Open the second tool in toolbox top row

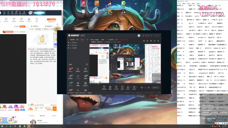coord(78,70)
